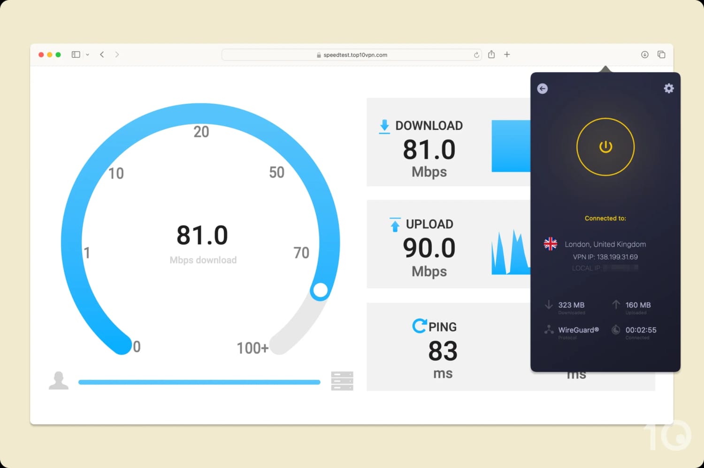Click the server rack icon
This screenshot has height=468, width=704.
[x=342, y=381]
